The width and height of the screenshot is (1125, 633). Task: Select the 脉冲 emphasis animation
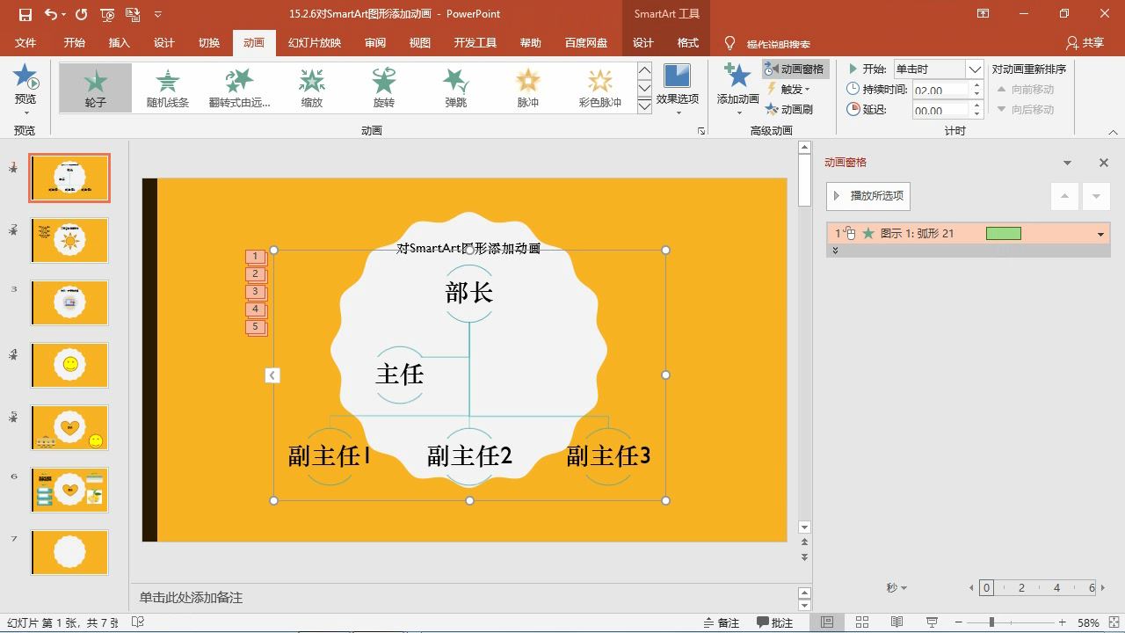[527, 87]
